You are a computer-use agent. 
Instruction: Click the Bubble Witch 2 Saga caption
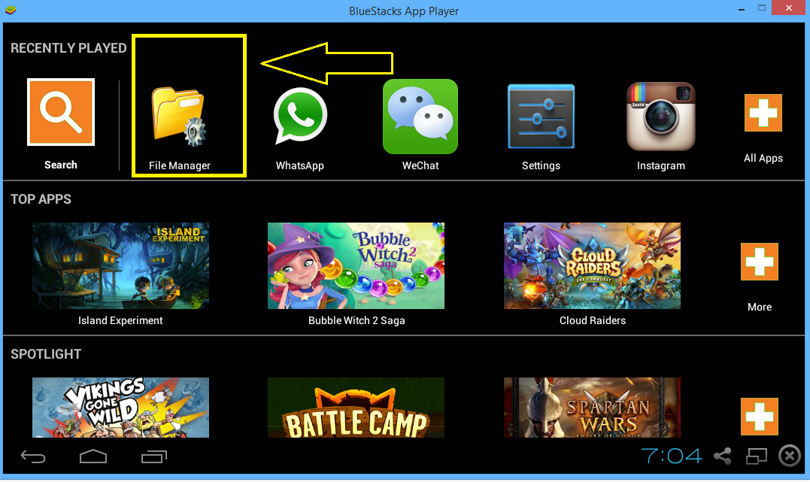356,321
